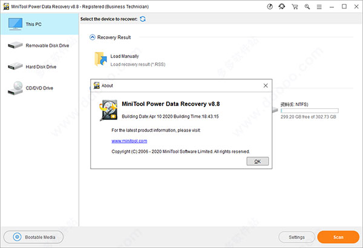Click the MiniTool Power Data Recovery v8.8 heading
Image resolution: width=363 pixels, height=248 pixels.
click(171, 104)
